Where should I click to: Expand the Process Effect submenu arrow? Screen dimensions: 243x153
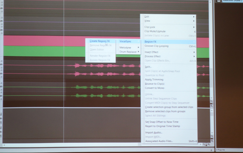(x=194, y=57)
